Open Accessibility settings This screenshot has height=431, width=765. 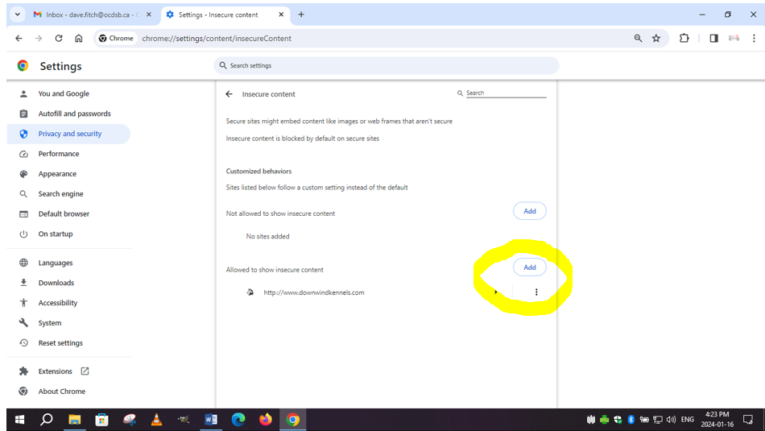57,303
